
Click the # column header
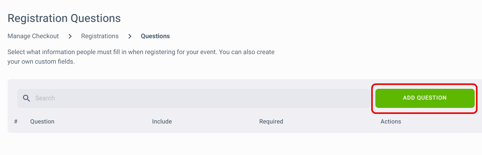click(x=16, y=122)
